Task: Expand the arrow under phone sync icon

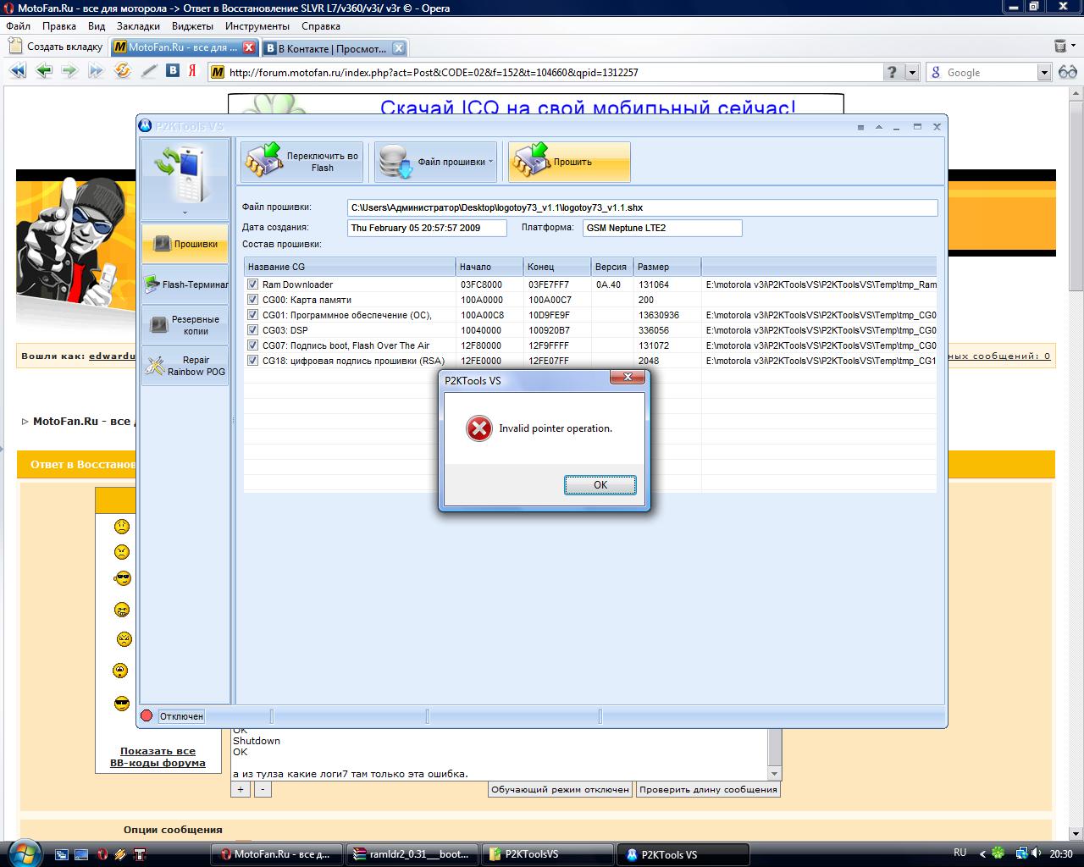Action: click(185, 213)
